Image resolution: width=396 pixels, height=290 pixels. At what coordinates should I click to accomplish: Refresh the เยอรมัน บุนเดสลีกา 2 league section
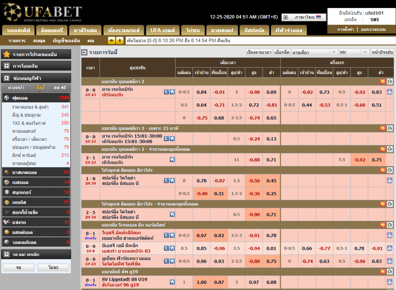[390, 81]
